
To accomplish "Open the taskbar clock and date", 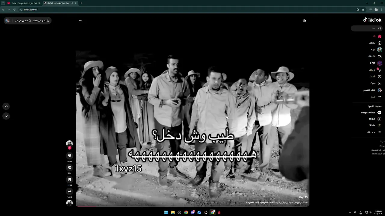I will click(378, 212).
